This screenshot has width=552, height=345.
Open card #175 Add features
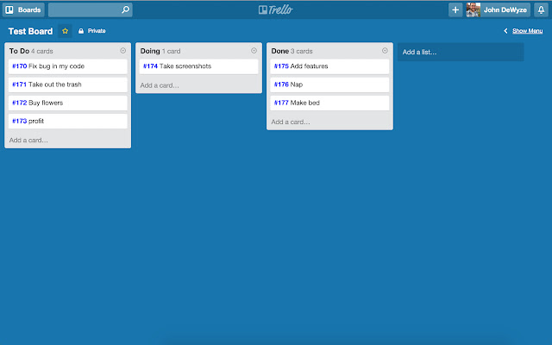[x=329, y=66]
